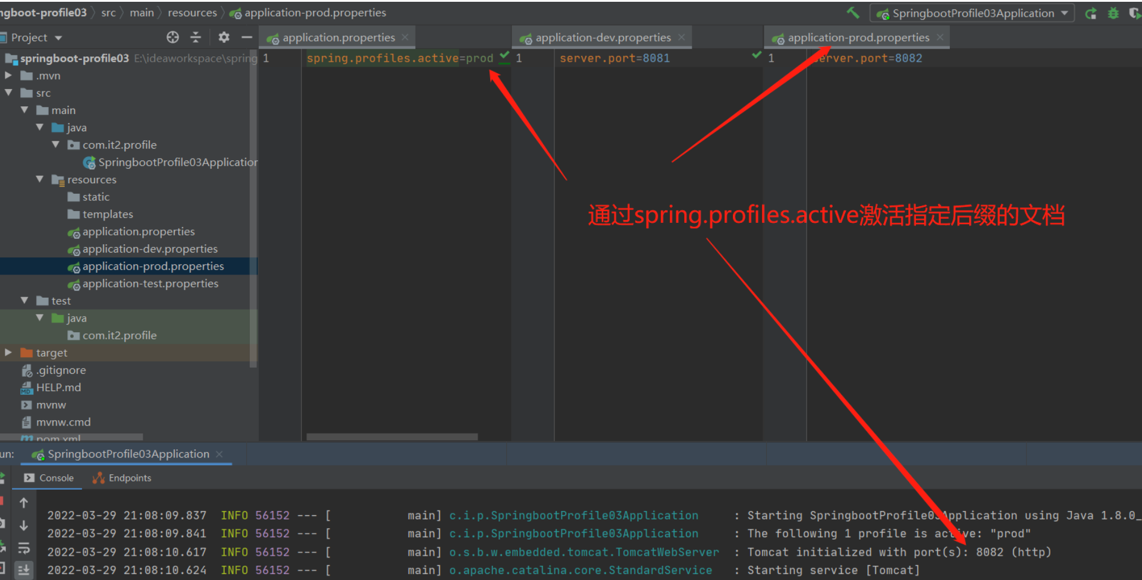Click the main breadcrumb

tap(142, 12)
